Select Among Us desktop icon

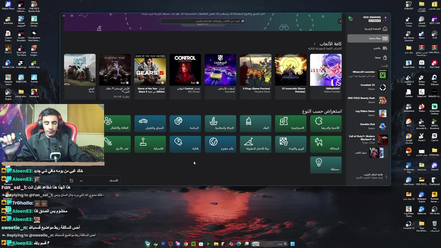[x=34, y=93]
